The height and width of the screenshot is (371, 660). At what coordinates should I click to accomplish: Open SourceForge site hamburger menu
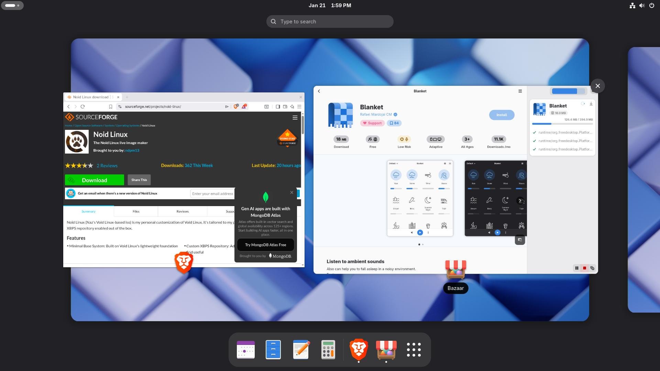pyautogui.click(x=295, y=117)
